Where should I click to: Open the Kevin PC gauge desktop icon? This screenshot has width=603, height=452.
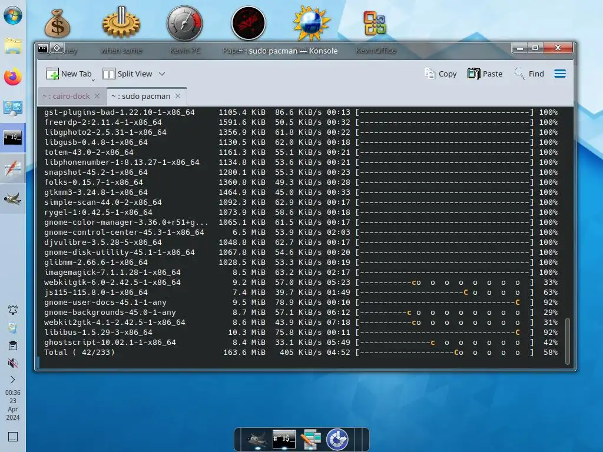(184, 23)
